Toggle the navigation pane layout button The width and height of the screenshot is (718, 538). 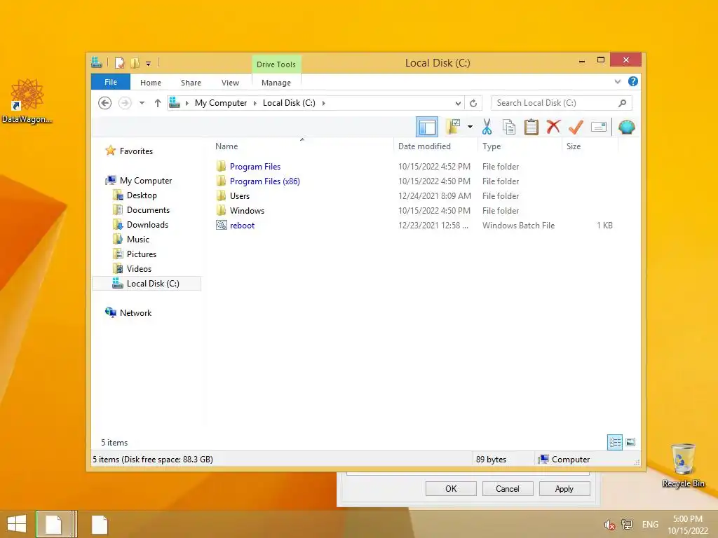427,127
